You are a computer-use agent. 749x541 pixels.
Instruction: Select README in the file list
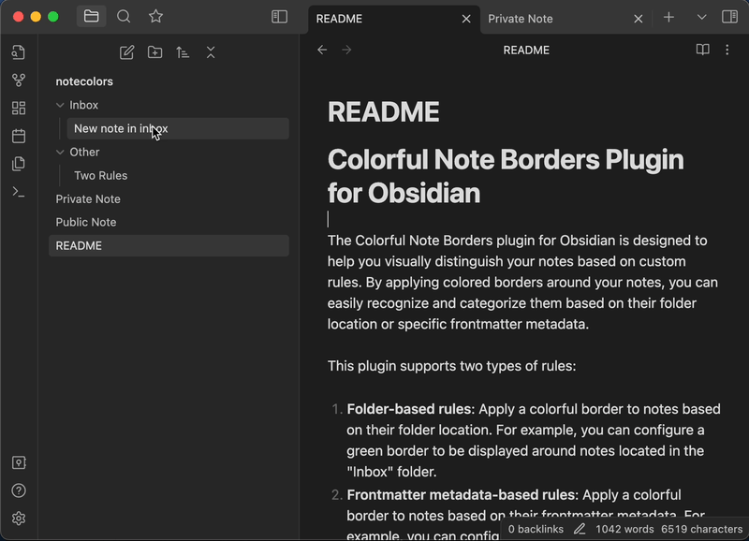(169, 246)
